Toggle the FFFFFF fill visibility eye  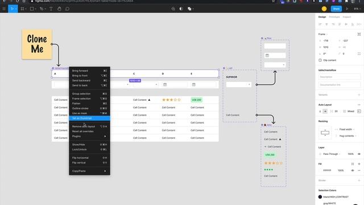353,170
